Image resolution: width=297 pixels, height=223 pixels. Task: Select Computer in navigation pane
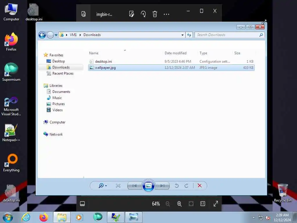point(57,122)
